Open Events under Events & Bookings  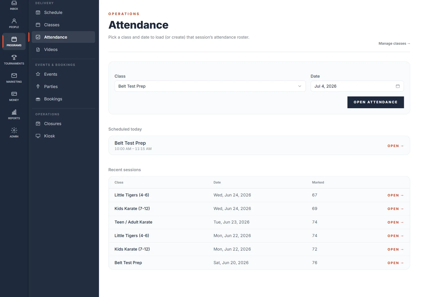(63, 74)
